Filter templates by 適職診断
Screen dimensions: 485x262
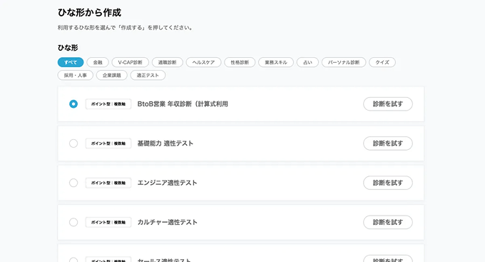[x=168, y=62]
